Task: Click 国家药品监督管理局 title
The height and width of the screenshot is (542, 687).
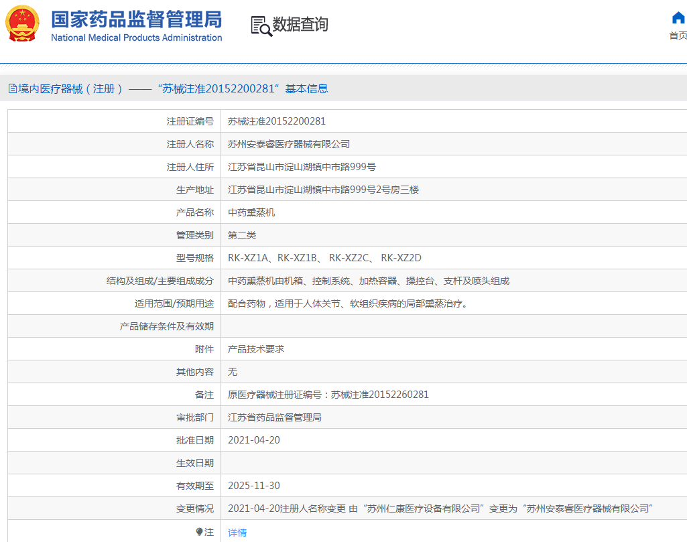Action: tap(136, 19)
